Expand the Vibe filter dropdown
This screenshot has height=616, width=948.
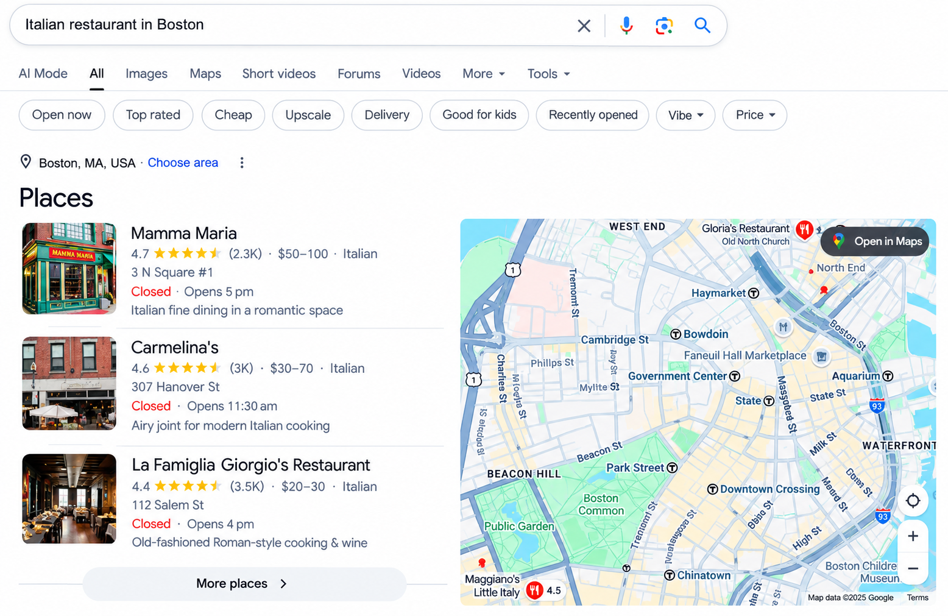[685, 115]
